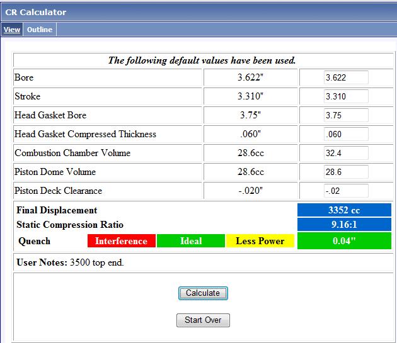Viewport: 397px width, 343px height.
Task: Click the default Bore value 3.622"
Action: point(250,77)
